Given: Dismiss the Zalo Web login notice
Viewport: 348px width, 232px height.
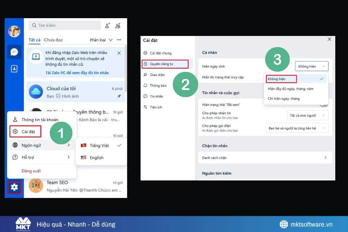Looking at the screenshot, I should pyautogui.click(x=119, y=53).
